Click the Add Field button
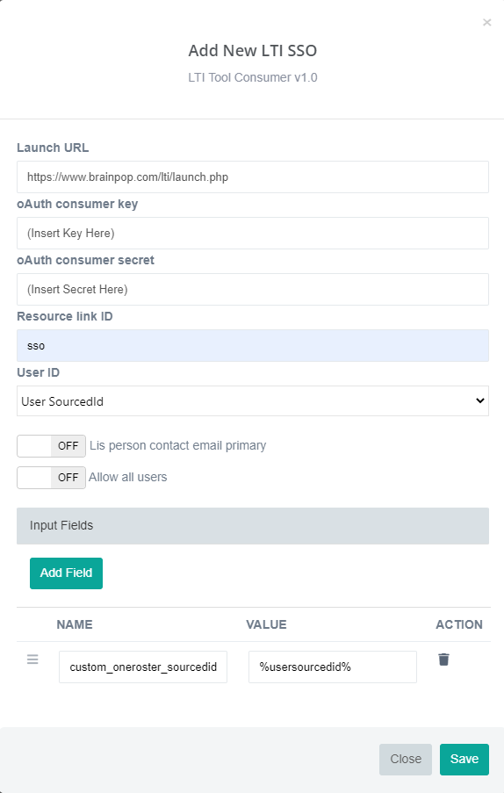The image size is (504, 793). 66,573
